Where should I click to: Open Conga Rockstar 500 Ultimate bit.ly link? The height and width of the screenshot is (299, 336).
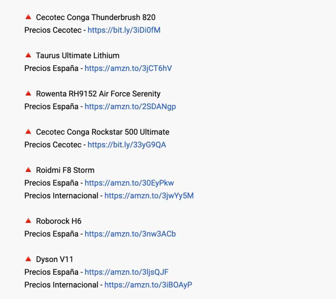(127, 145)
